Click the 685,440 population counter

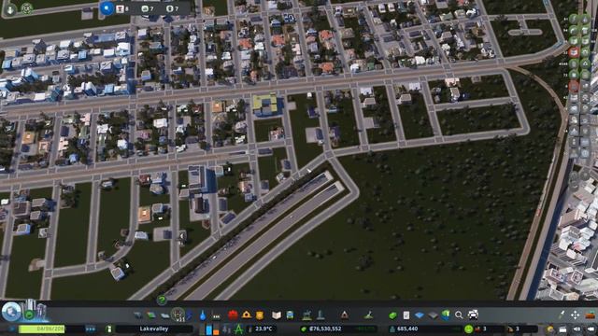click(407, 329)
